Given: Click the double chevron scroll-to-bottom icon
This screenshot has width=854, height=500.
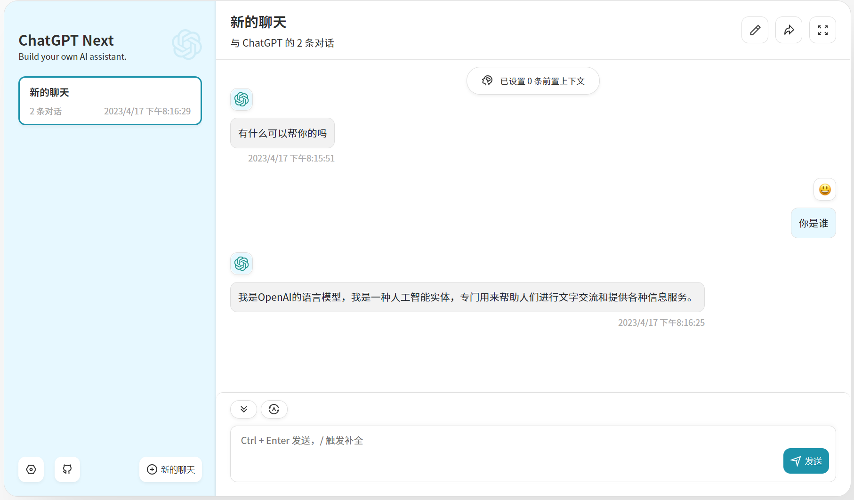Looking at the screenshot, I should click(243, 409).
